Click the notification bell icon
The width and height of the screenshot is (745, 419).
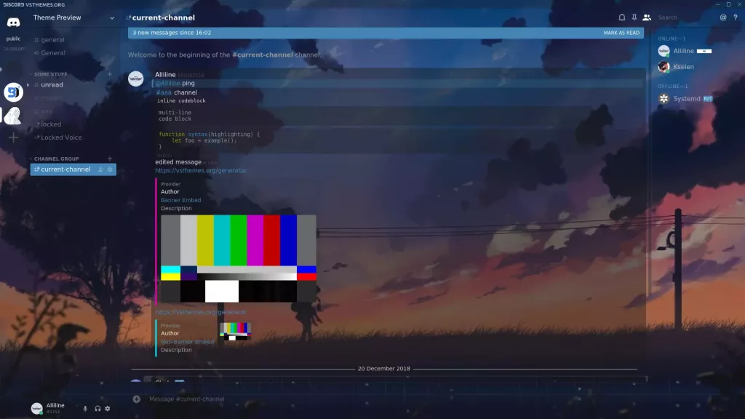622,17
